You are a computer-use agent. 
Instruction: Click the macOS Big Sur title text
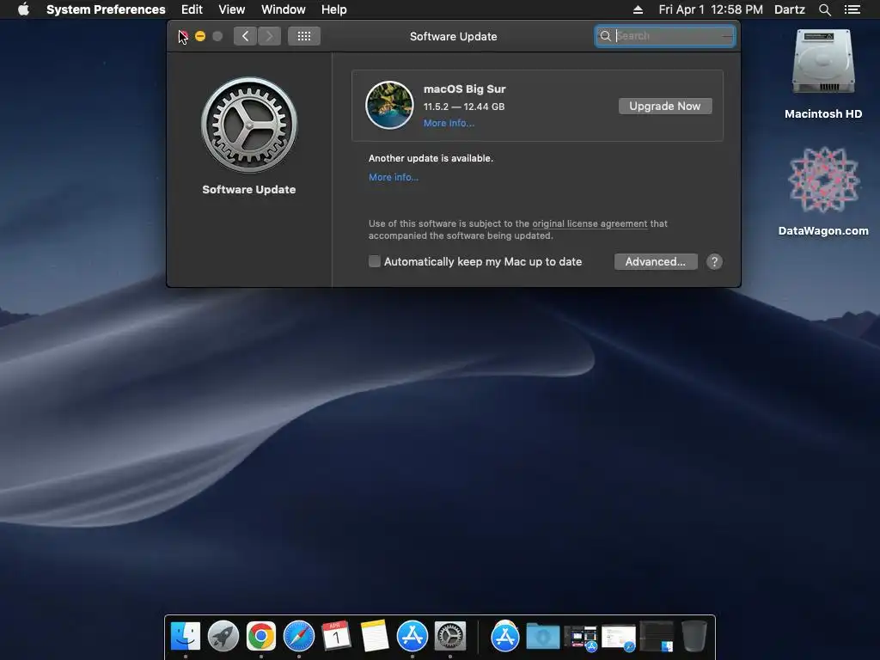(464, 89)
